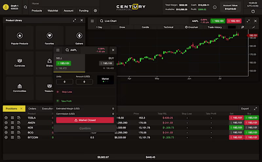This screenshot has height=162, width=262.
Task: Close the AAPL order ticket
Action: pos(113,50)
